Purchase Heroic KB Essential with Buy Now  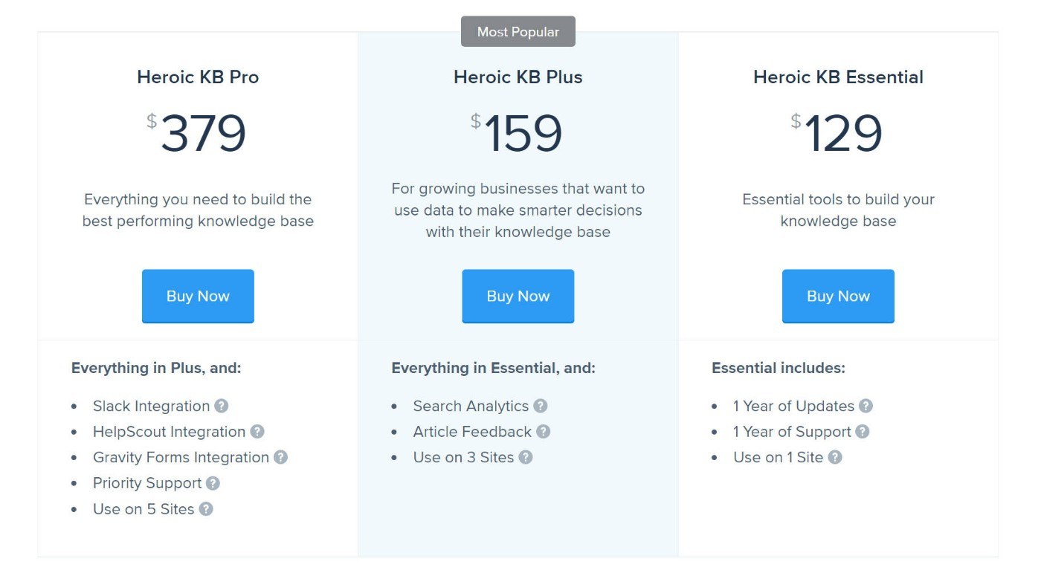coord(838,296)
